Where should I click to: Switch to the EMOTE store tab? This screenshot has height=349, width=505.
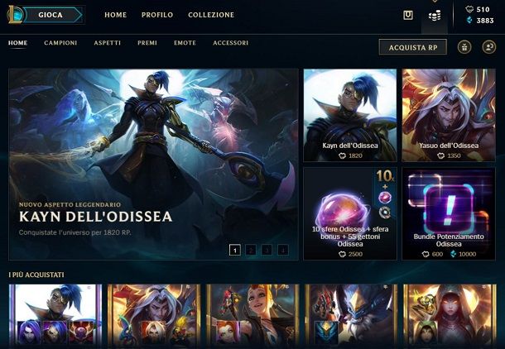point(185,43)
